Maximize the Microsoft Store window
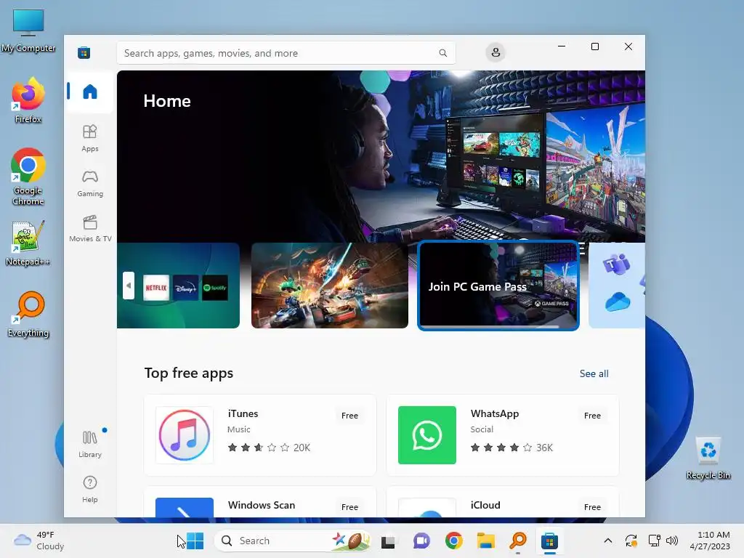 (x=595, y=46)
